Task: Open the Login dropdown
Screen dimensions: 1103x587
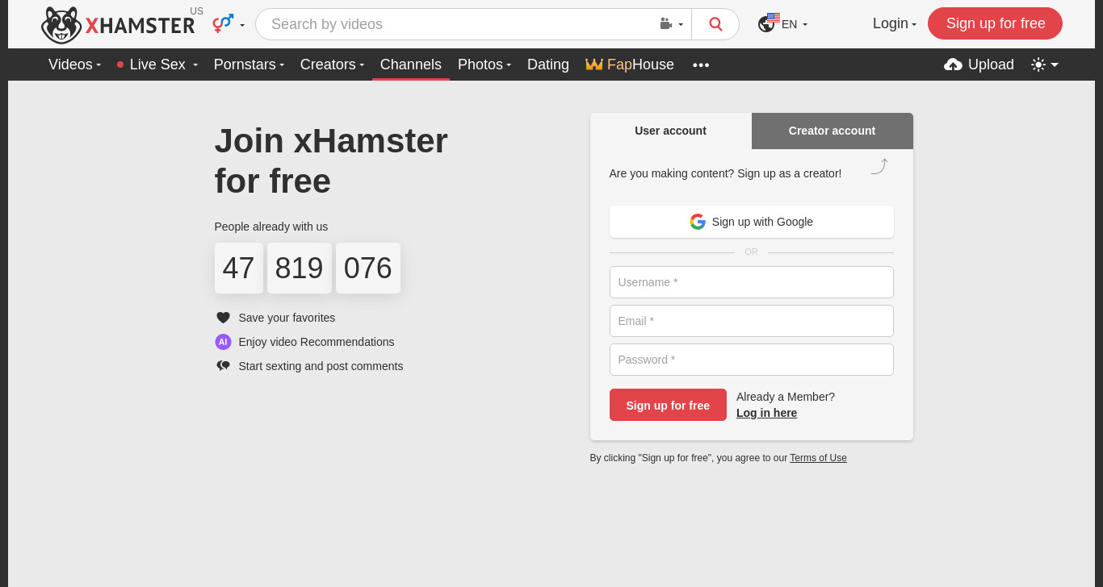Action: click(x=895, y=24)
